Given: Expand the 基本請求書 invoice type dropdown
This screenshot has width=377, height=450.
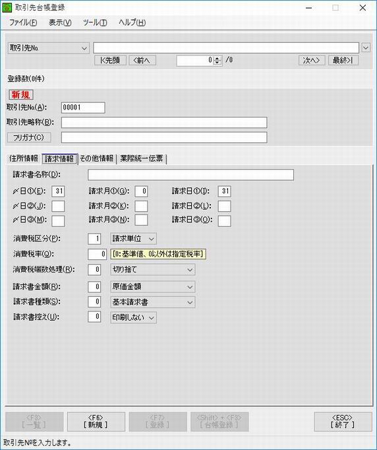Looking at the screenshot, I should 153,302.
